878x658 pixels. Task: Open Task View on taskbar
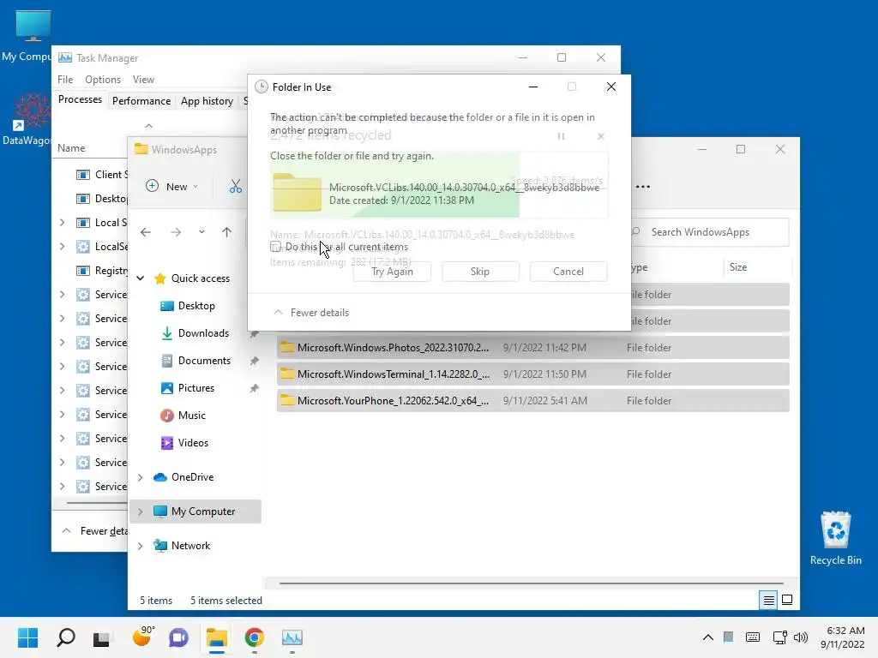click(101, 637)
